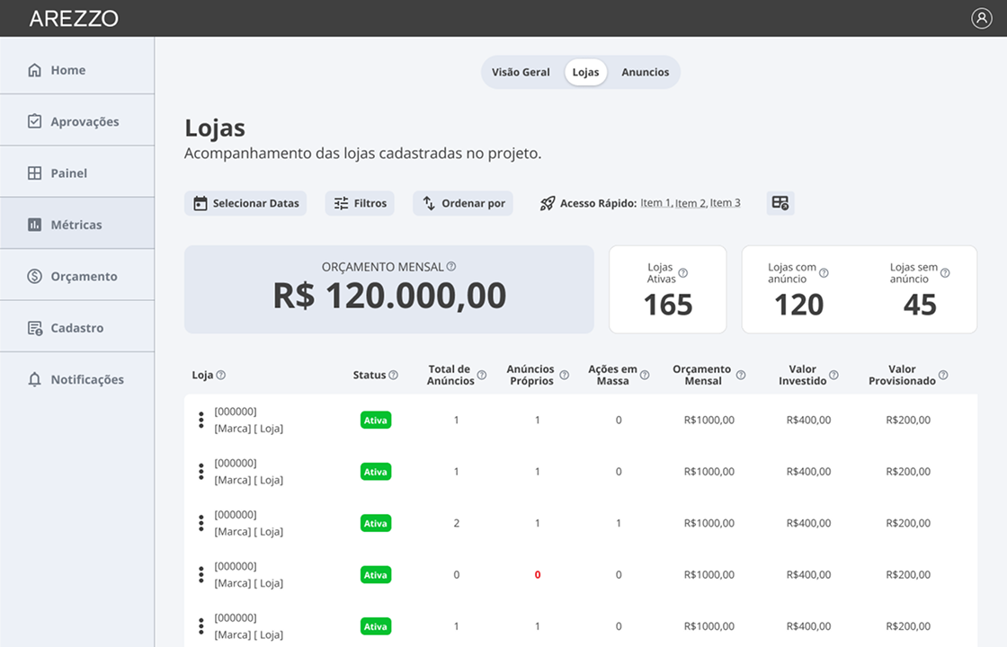Show help for Loja column header
Screen dimensions: 1007x647
tap(221, 375)
